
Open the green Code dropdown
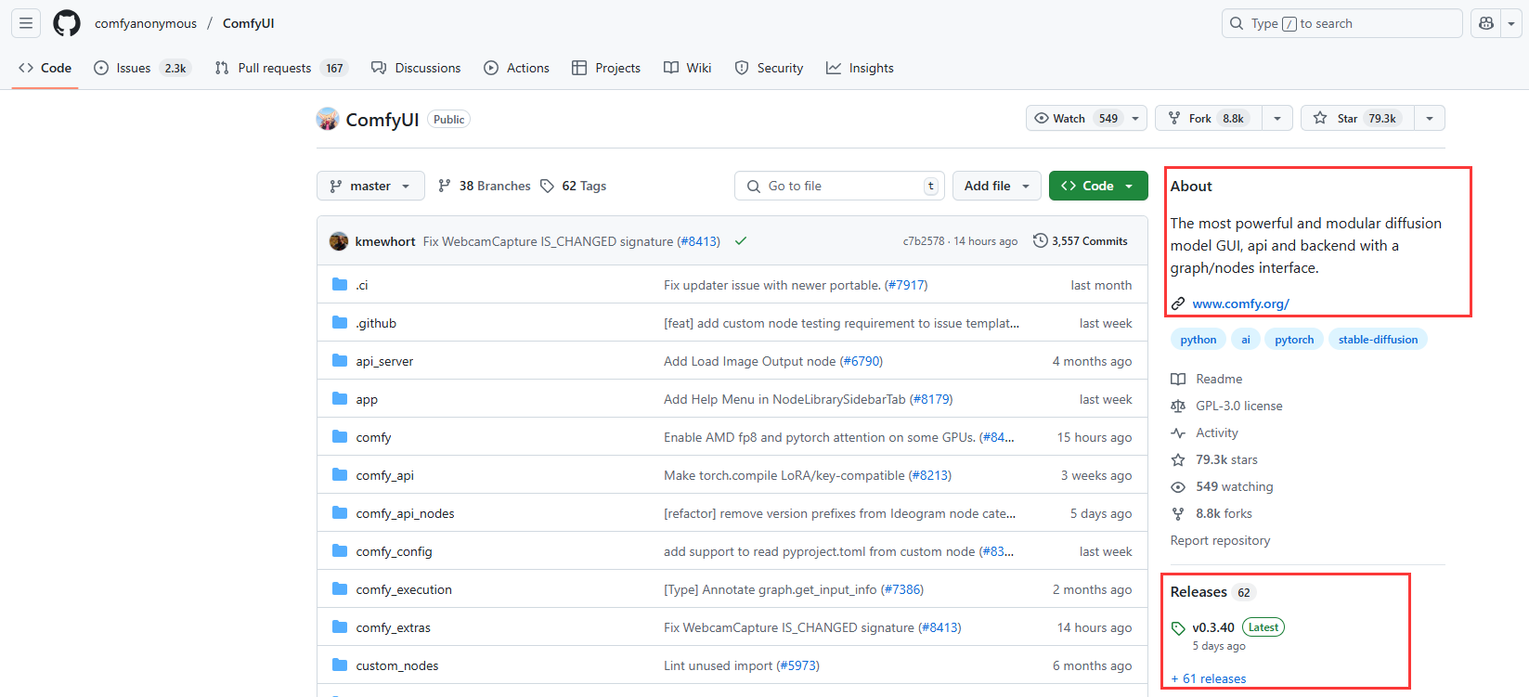click(1098, 186)
